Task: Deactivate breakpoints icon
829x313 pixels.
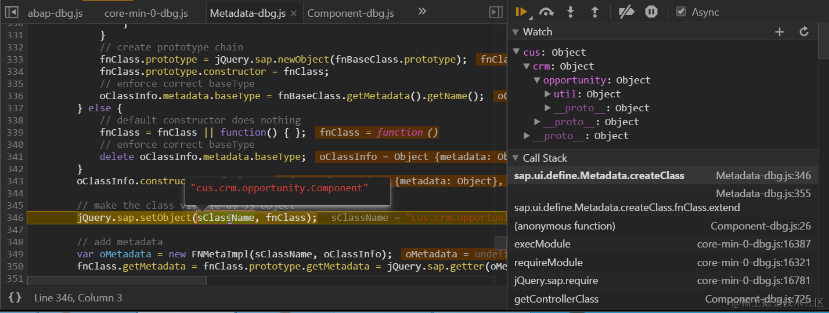Action: pyautogui.click(x=626, y=12)
